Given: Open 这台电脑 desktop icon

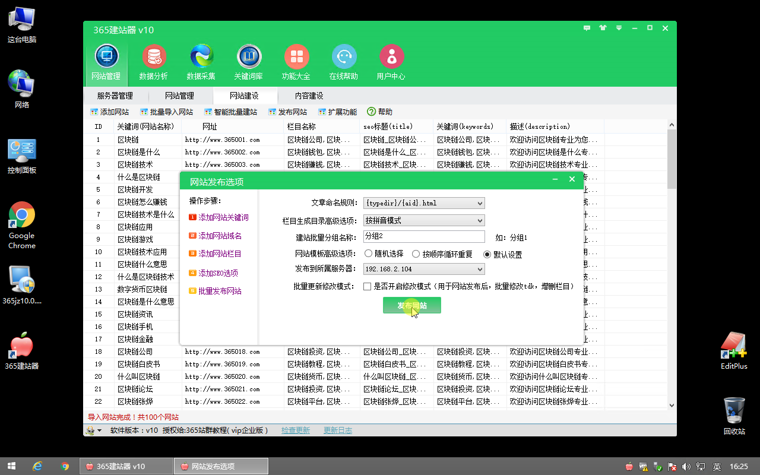Looking at the screenshot, I should [x=22, y=25].
